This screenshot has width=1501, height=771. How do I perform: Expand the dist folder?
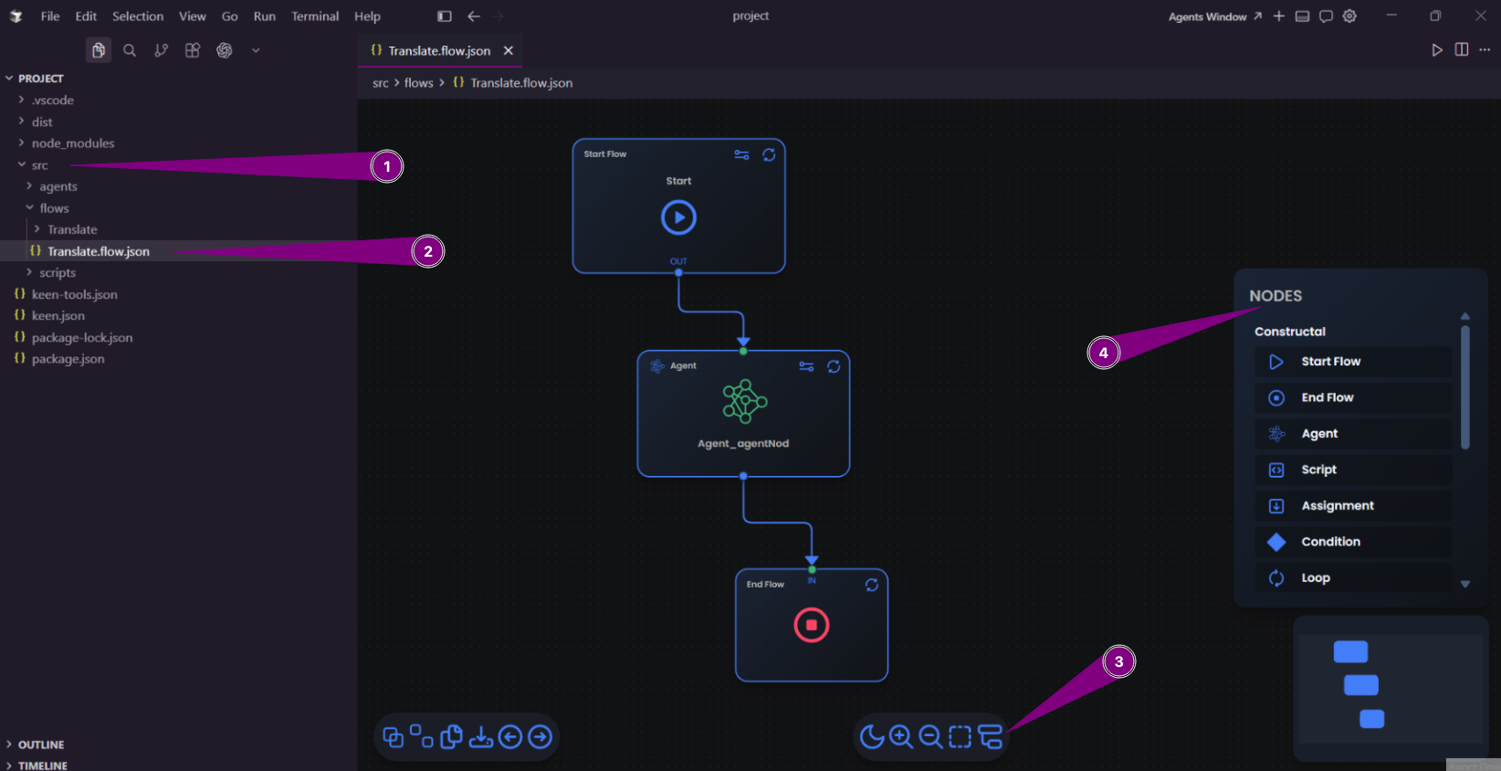point(42,122)
